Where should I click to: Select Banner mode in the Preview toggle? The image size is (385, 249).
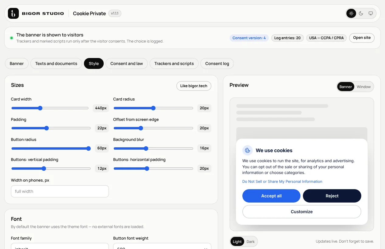pos(346,87)
